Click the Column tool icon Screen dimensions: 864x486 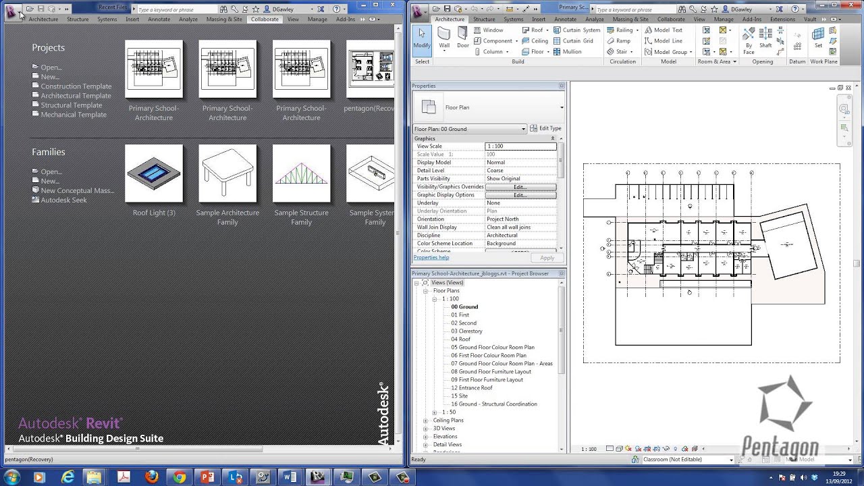click(x=477, y=52)
